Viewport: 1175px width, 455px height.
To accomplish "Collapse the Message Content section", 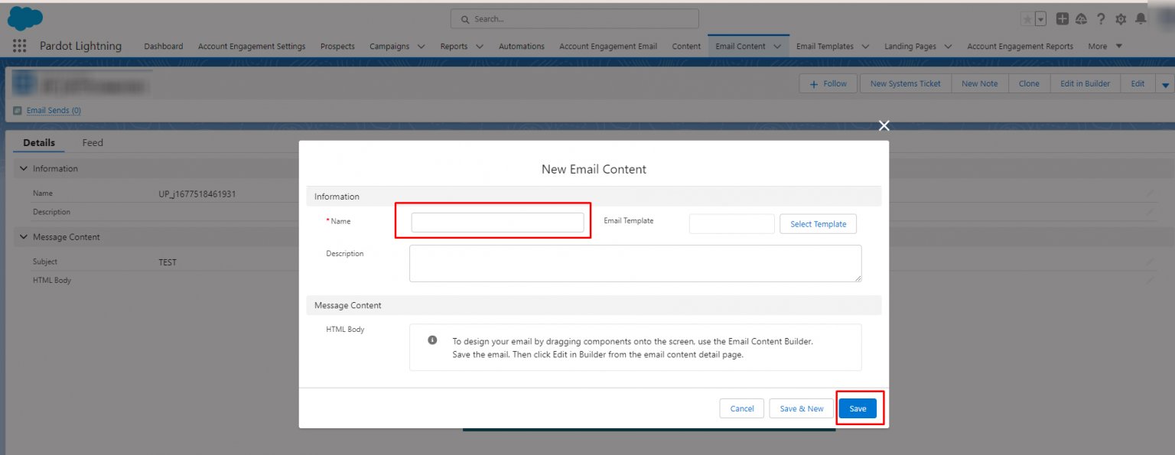I will [x=24, y=237].
